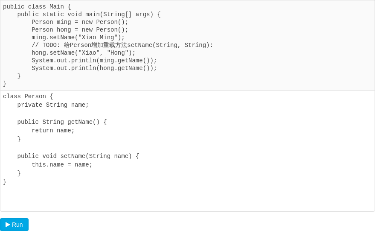The width and height of the screenshot is (375, 231).
Task: Click the play triangle icon on the Run button
Action: [8, 225]
